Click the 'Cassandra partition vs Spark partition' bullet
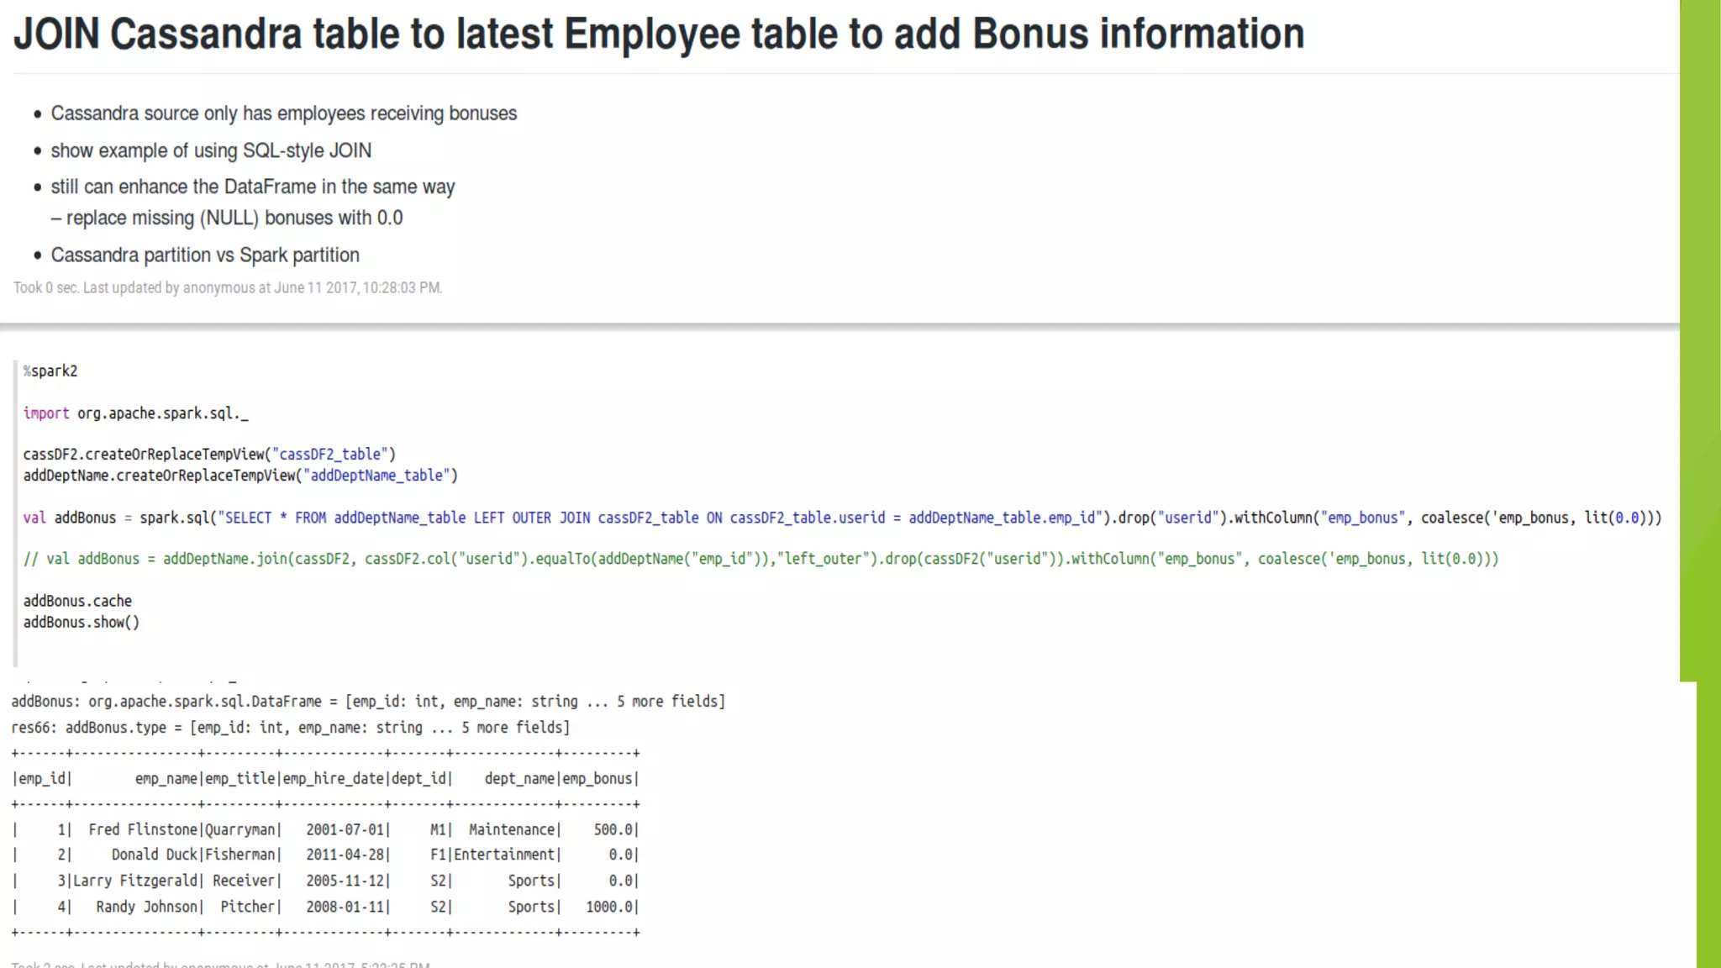This screenshot has height=968, width=1721. (x=204, y=255)
